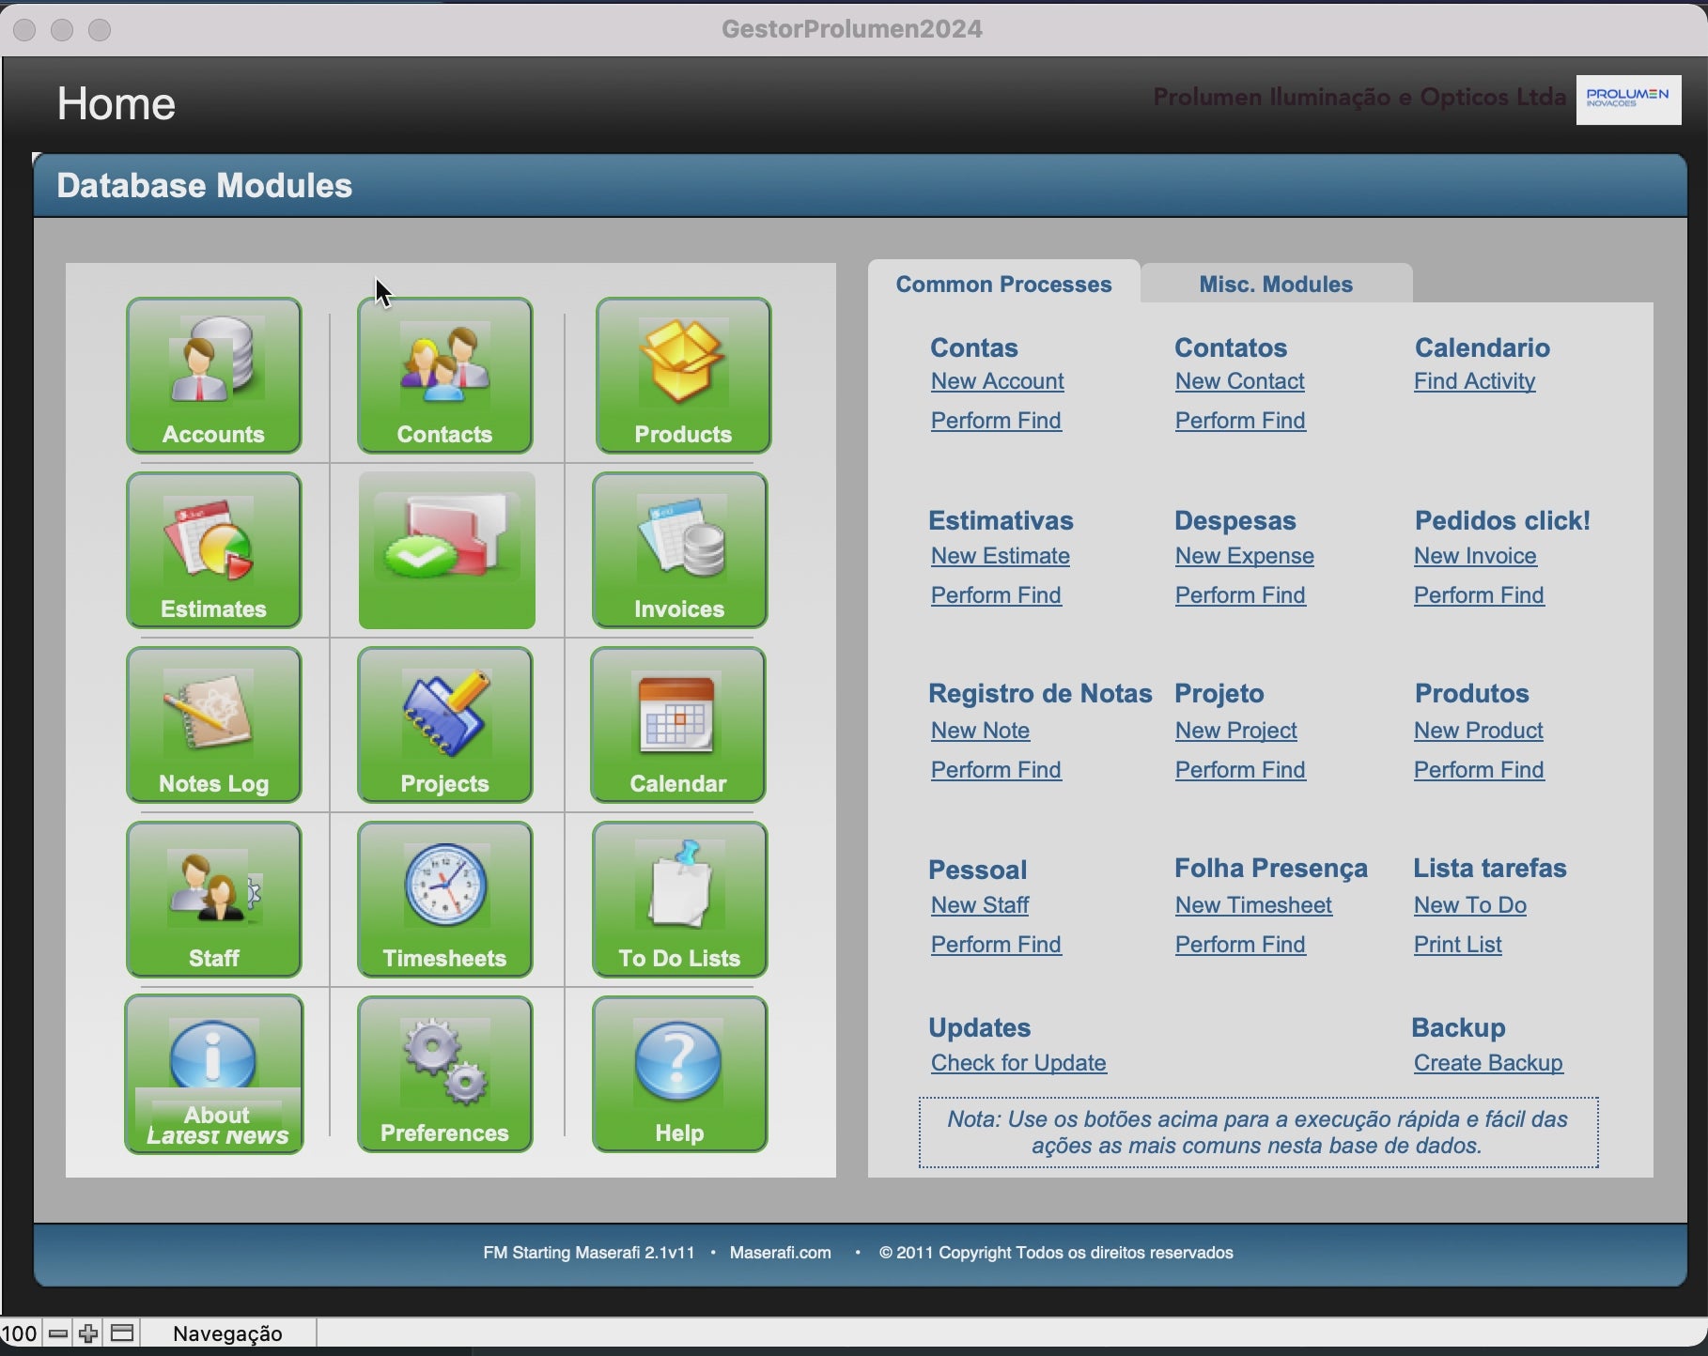Image resolution: width=1708 pixels, height=1356 pixels.
Task: Click zoom out icon in status bar
Action: pyautogui.click(x=58, y=1333)
